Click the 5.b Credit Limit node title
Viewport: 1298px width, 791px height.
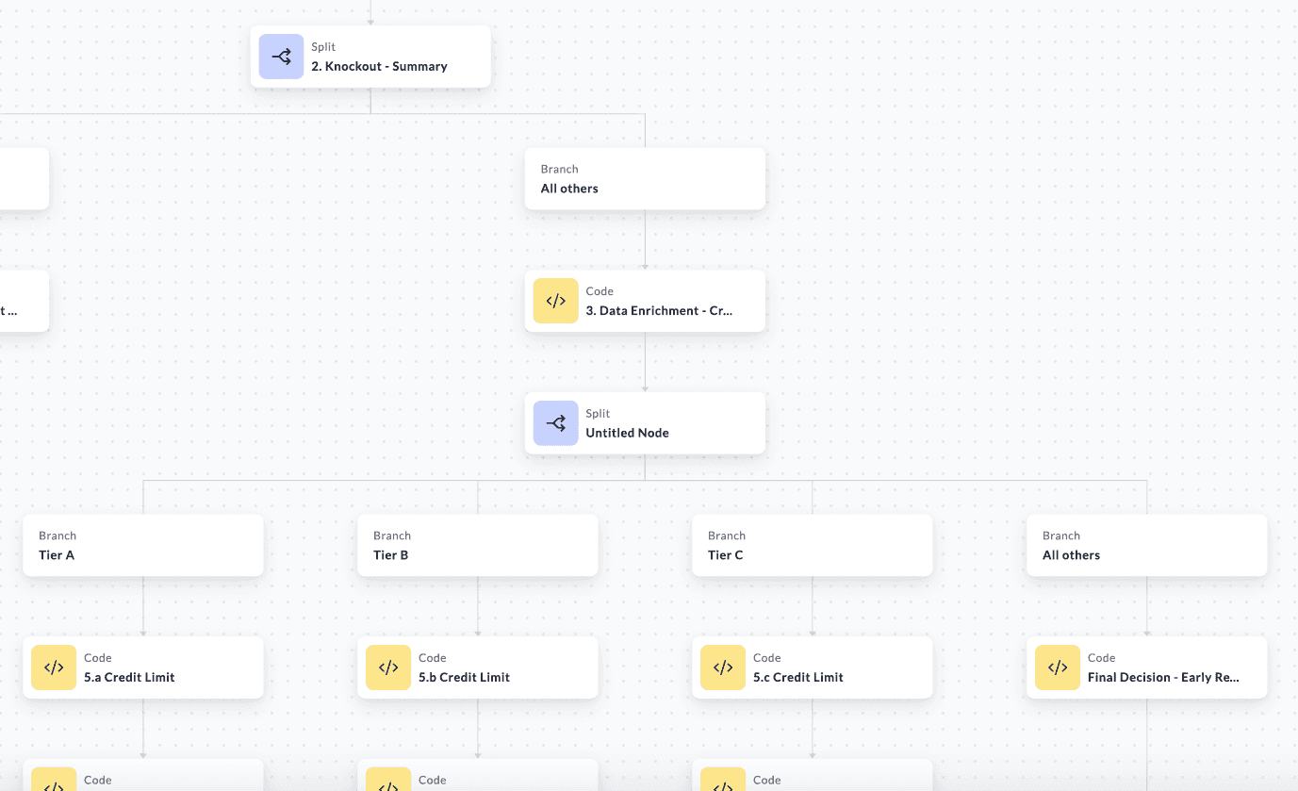click(x=463, y=677)
